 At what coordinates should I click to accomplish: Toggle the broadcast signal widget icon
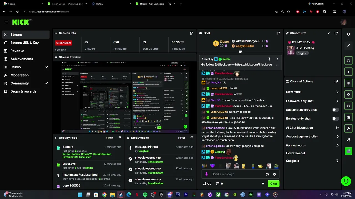[x=349, y=106]
